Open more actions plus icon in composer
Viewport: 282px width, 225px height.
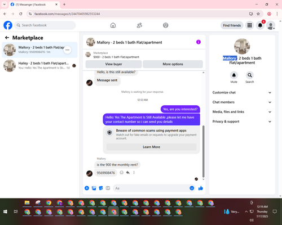coord(87,188)
